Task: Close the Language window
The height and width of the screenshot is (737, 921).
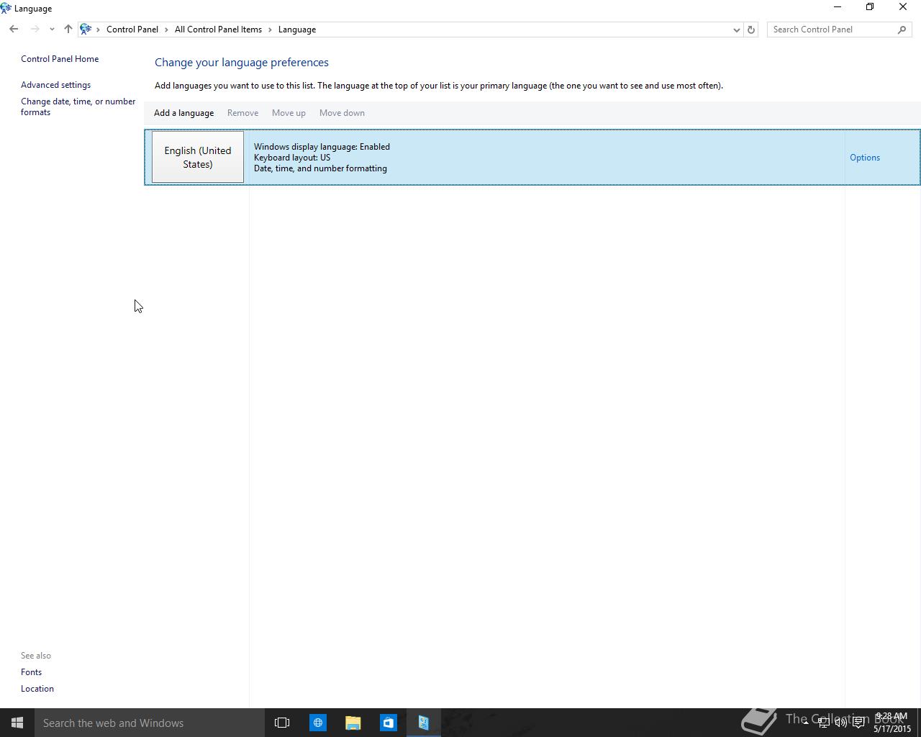Action: pos(903,7)
